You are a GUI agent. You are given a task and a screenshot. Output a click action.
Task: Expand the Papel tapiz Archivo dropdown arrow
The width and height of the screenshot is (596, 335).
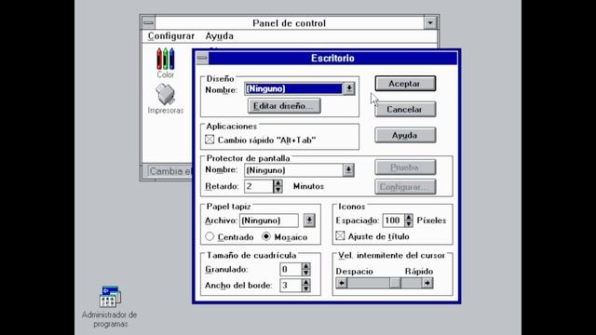click(309, 221)
